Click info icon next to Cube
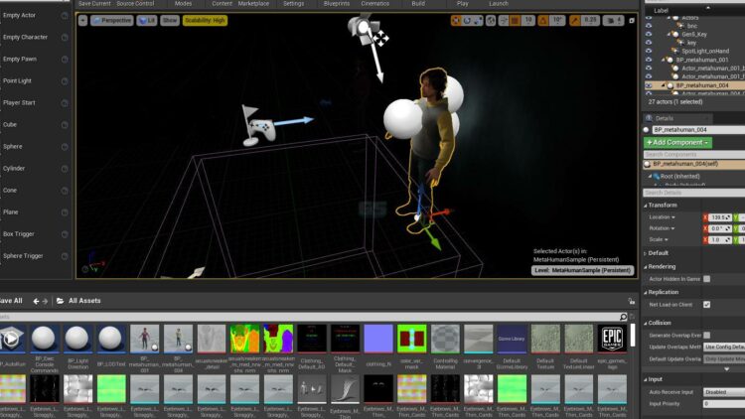 tap(65, 125)
